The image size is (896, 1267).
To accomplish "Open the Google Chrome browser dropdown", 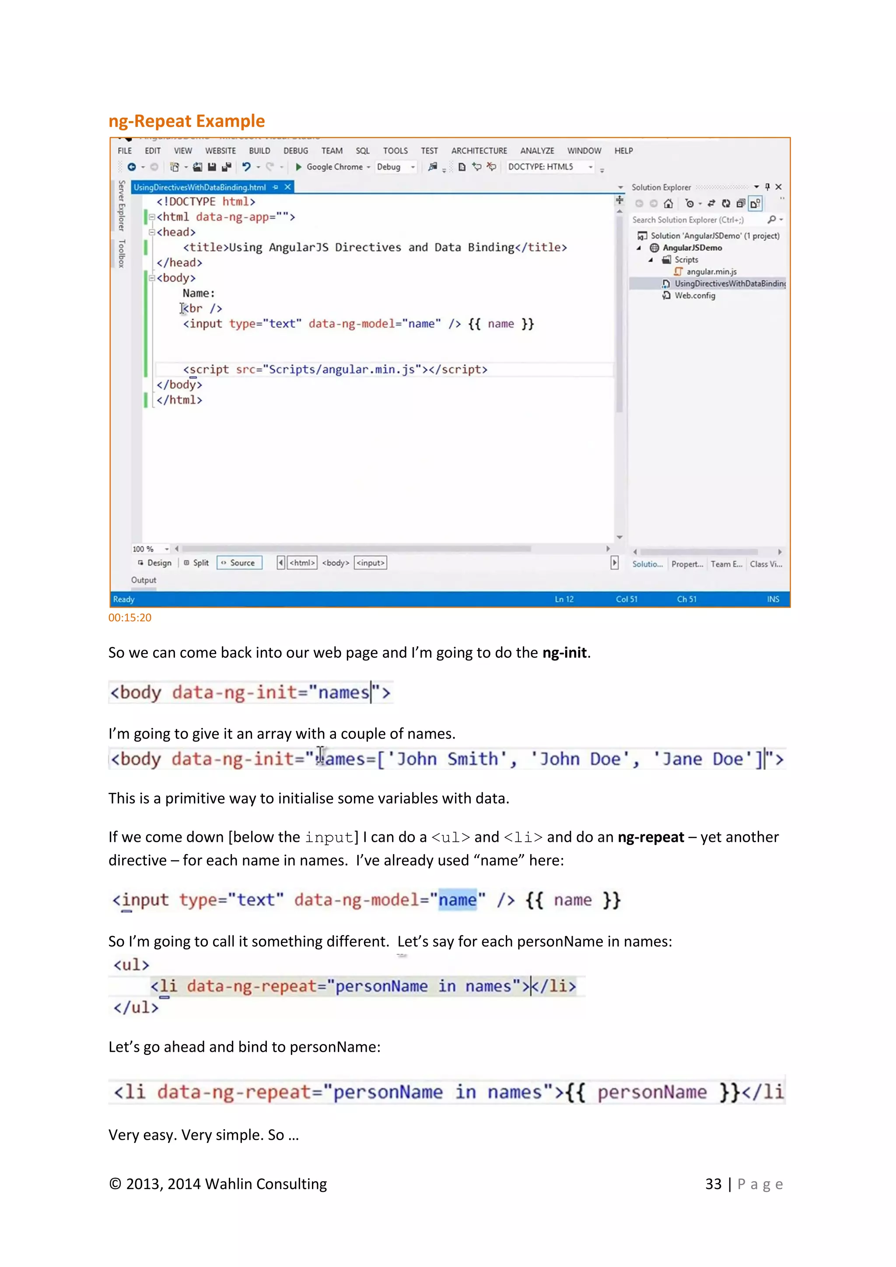I will click(x=368, y=167).
